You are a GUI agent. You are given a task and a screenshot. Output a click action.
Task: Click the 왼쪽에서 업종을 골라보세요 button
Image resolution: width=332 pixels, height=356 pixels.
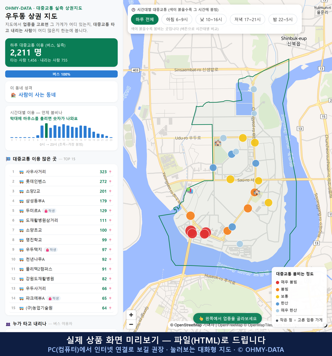[x=228, y=318]
